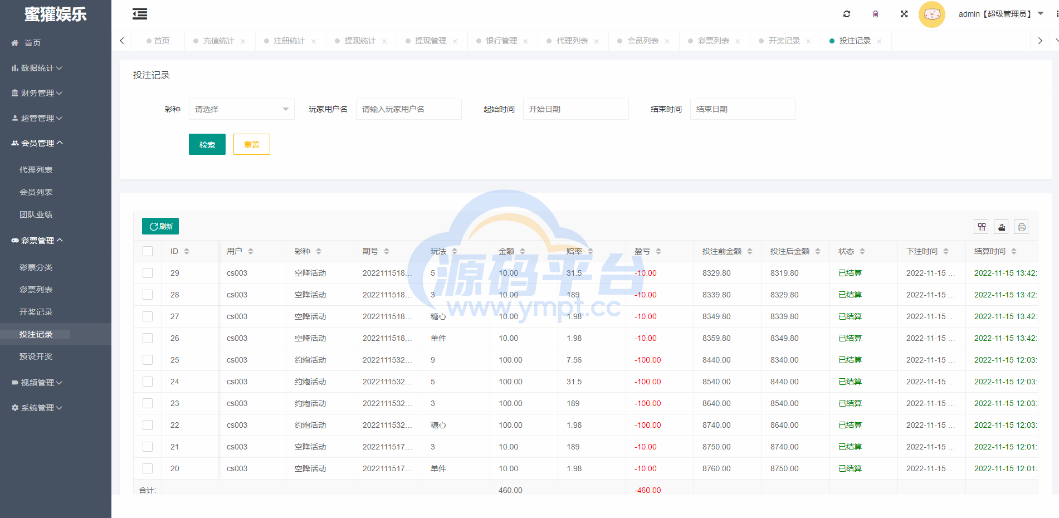Close the 彩票列表 tab
This screenshot has width=1059, height=518.
pos(738,41)
